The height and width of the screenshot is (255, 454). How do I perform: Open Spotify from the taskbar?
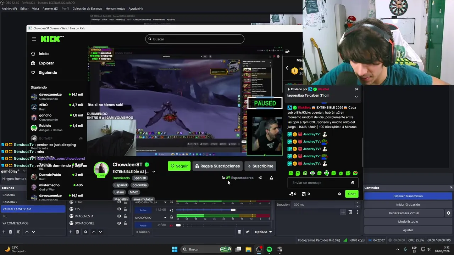click(x=269, y=249)
